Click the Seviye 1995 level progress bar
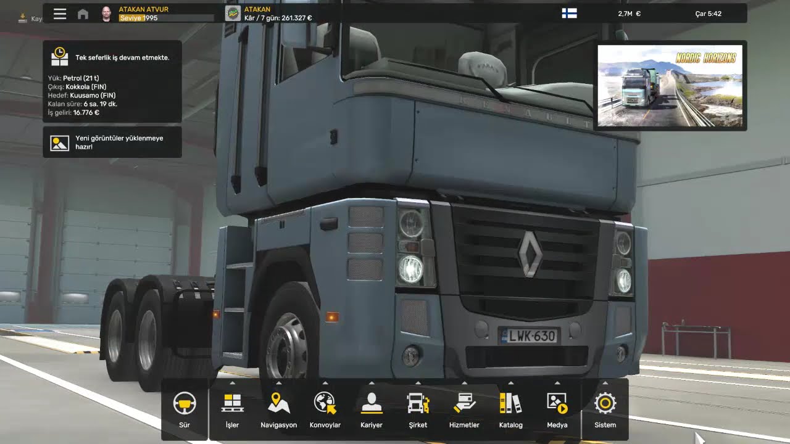Viewport: 790px width, 444px height. pos(166,18)
